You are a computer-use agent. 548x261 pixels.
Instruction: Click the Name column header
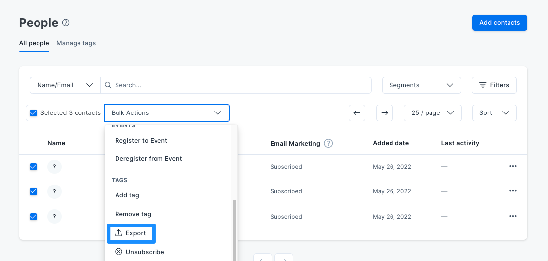tap(56, 143)
